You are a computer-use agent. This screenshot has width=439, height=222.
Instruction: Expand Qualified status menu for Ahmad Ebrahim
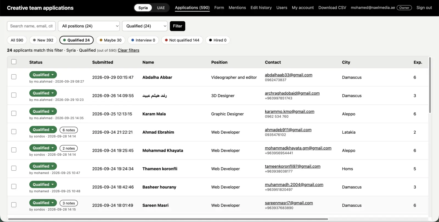(x=43, y=130)
